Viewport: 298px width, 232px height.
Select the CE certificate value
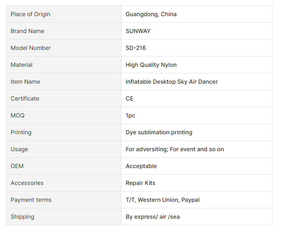[129, 98]
